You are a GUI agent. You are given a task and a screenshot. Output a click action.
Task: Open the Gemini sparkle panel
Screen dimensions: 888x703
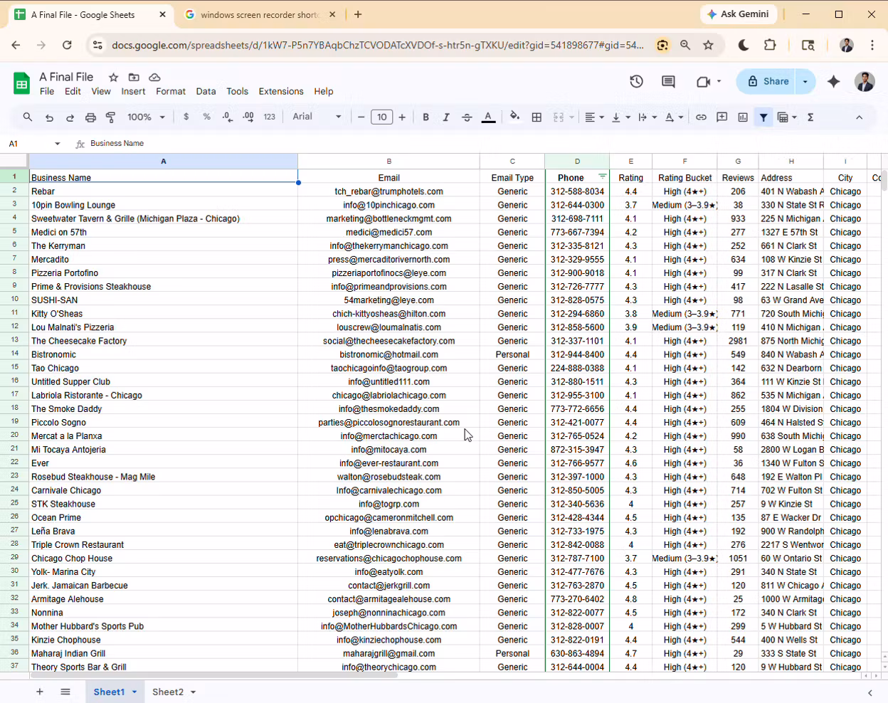(834, 82)
